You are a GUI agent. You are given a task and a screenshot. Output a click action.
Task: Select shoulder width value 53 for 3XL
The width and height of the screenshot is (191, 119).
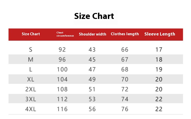click(92, 99)
